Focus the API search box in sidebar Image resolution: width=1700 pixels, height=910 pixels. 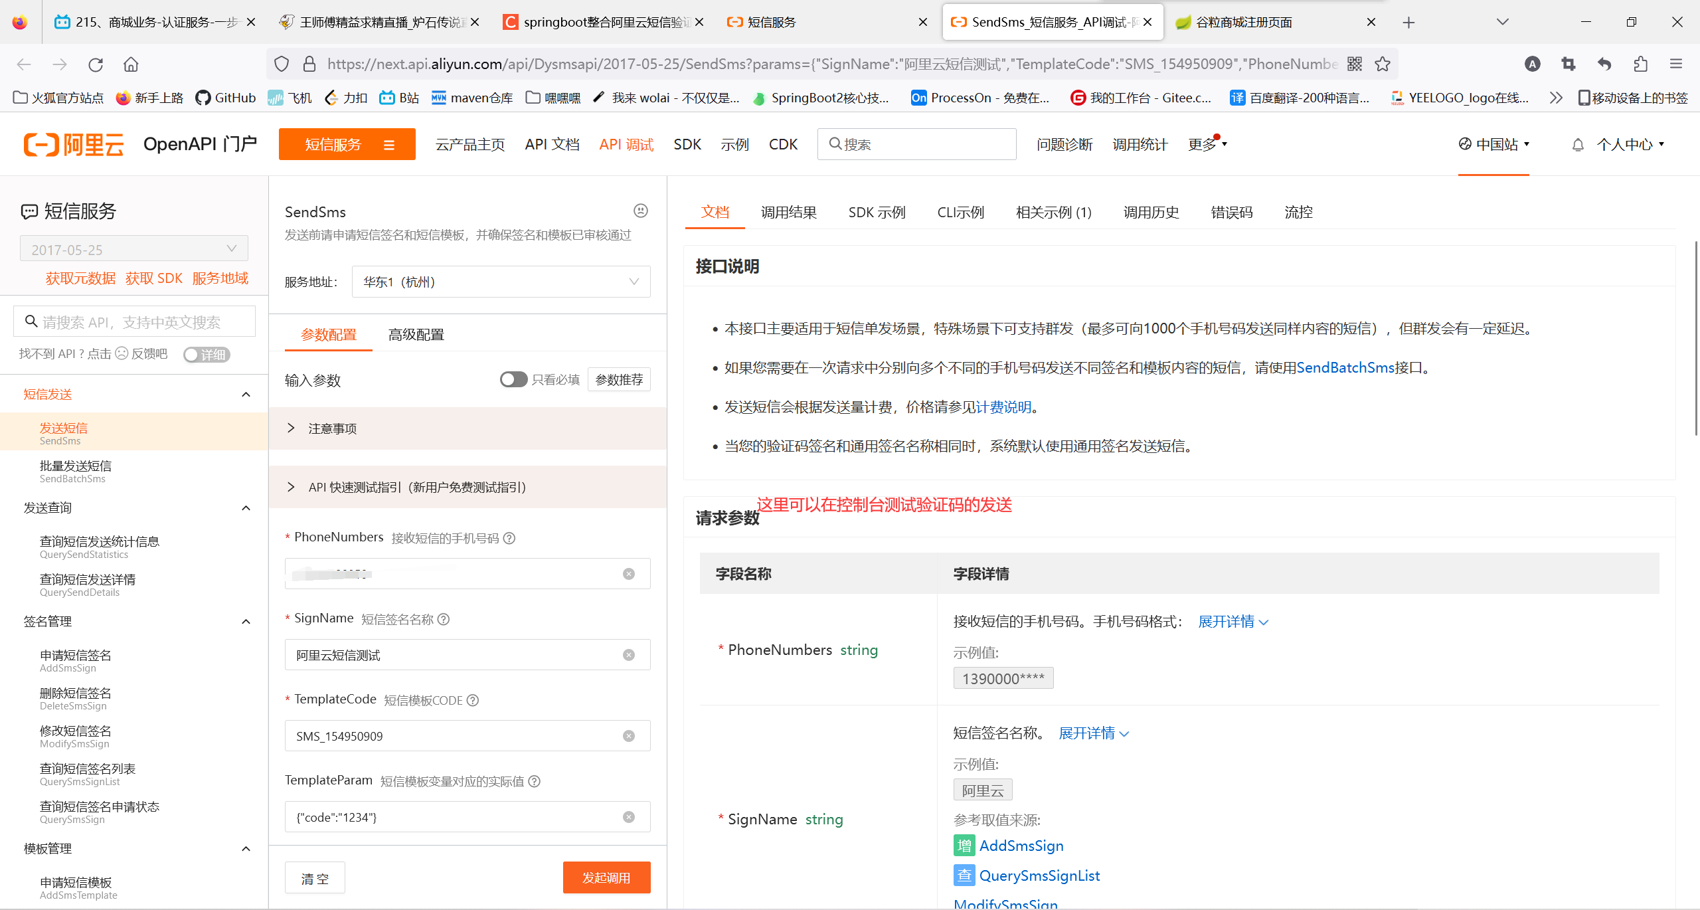(x=134, y=321)
